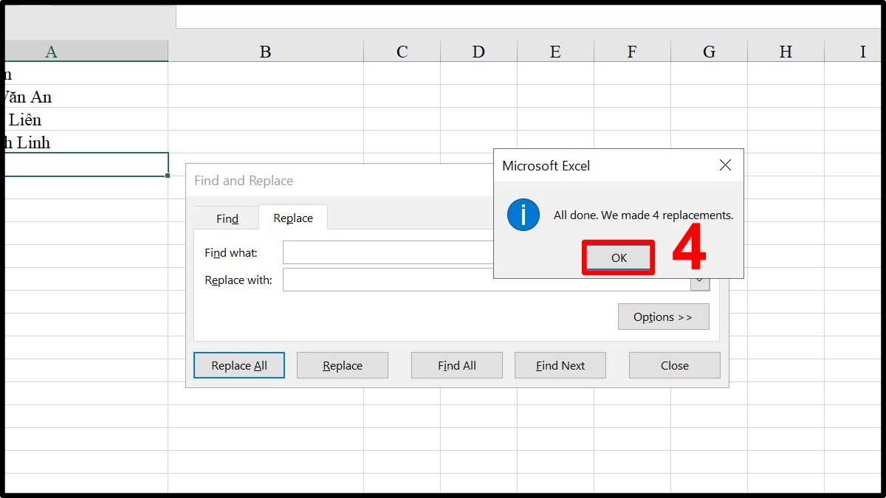Image resolution: width=886 pixels, height=498 pixels.
Task: Switch to the Find tab
Action: coord(227,218)
